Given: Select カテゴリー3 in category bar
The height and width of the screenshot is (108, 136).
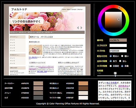Looking at the screenshot, I should (31, 32).
